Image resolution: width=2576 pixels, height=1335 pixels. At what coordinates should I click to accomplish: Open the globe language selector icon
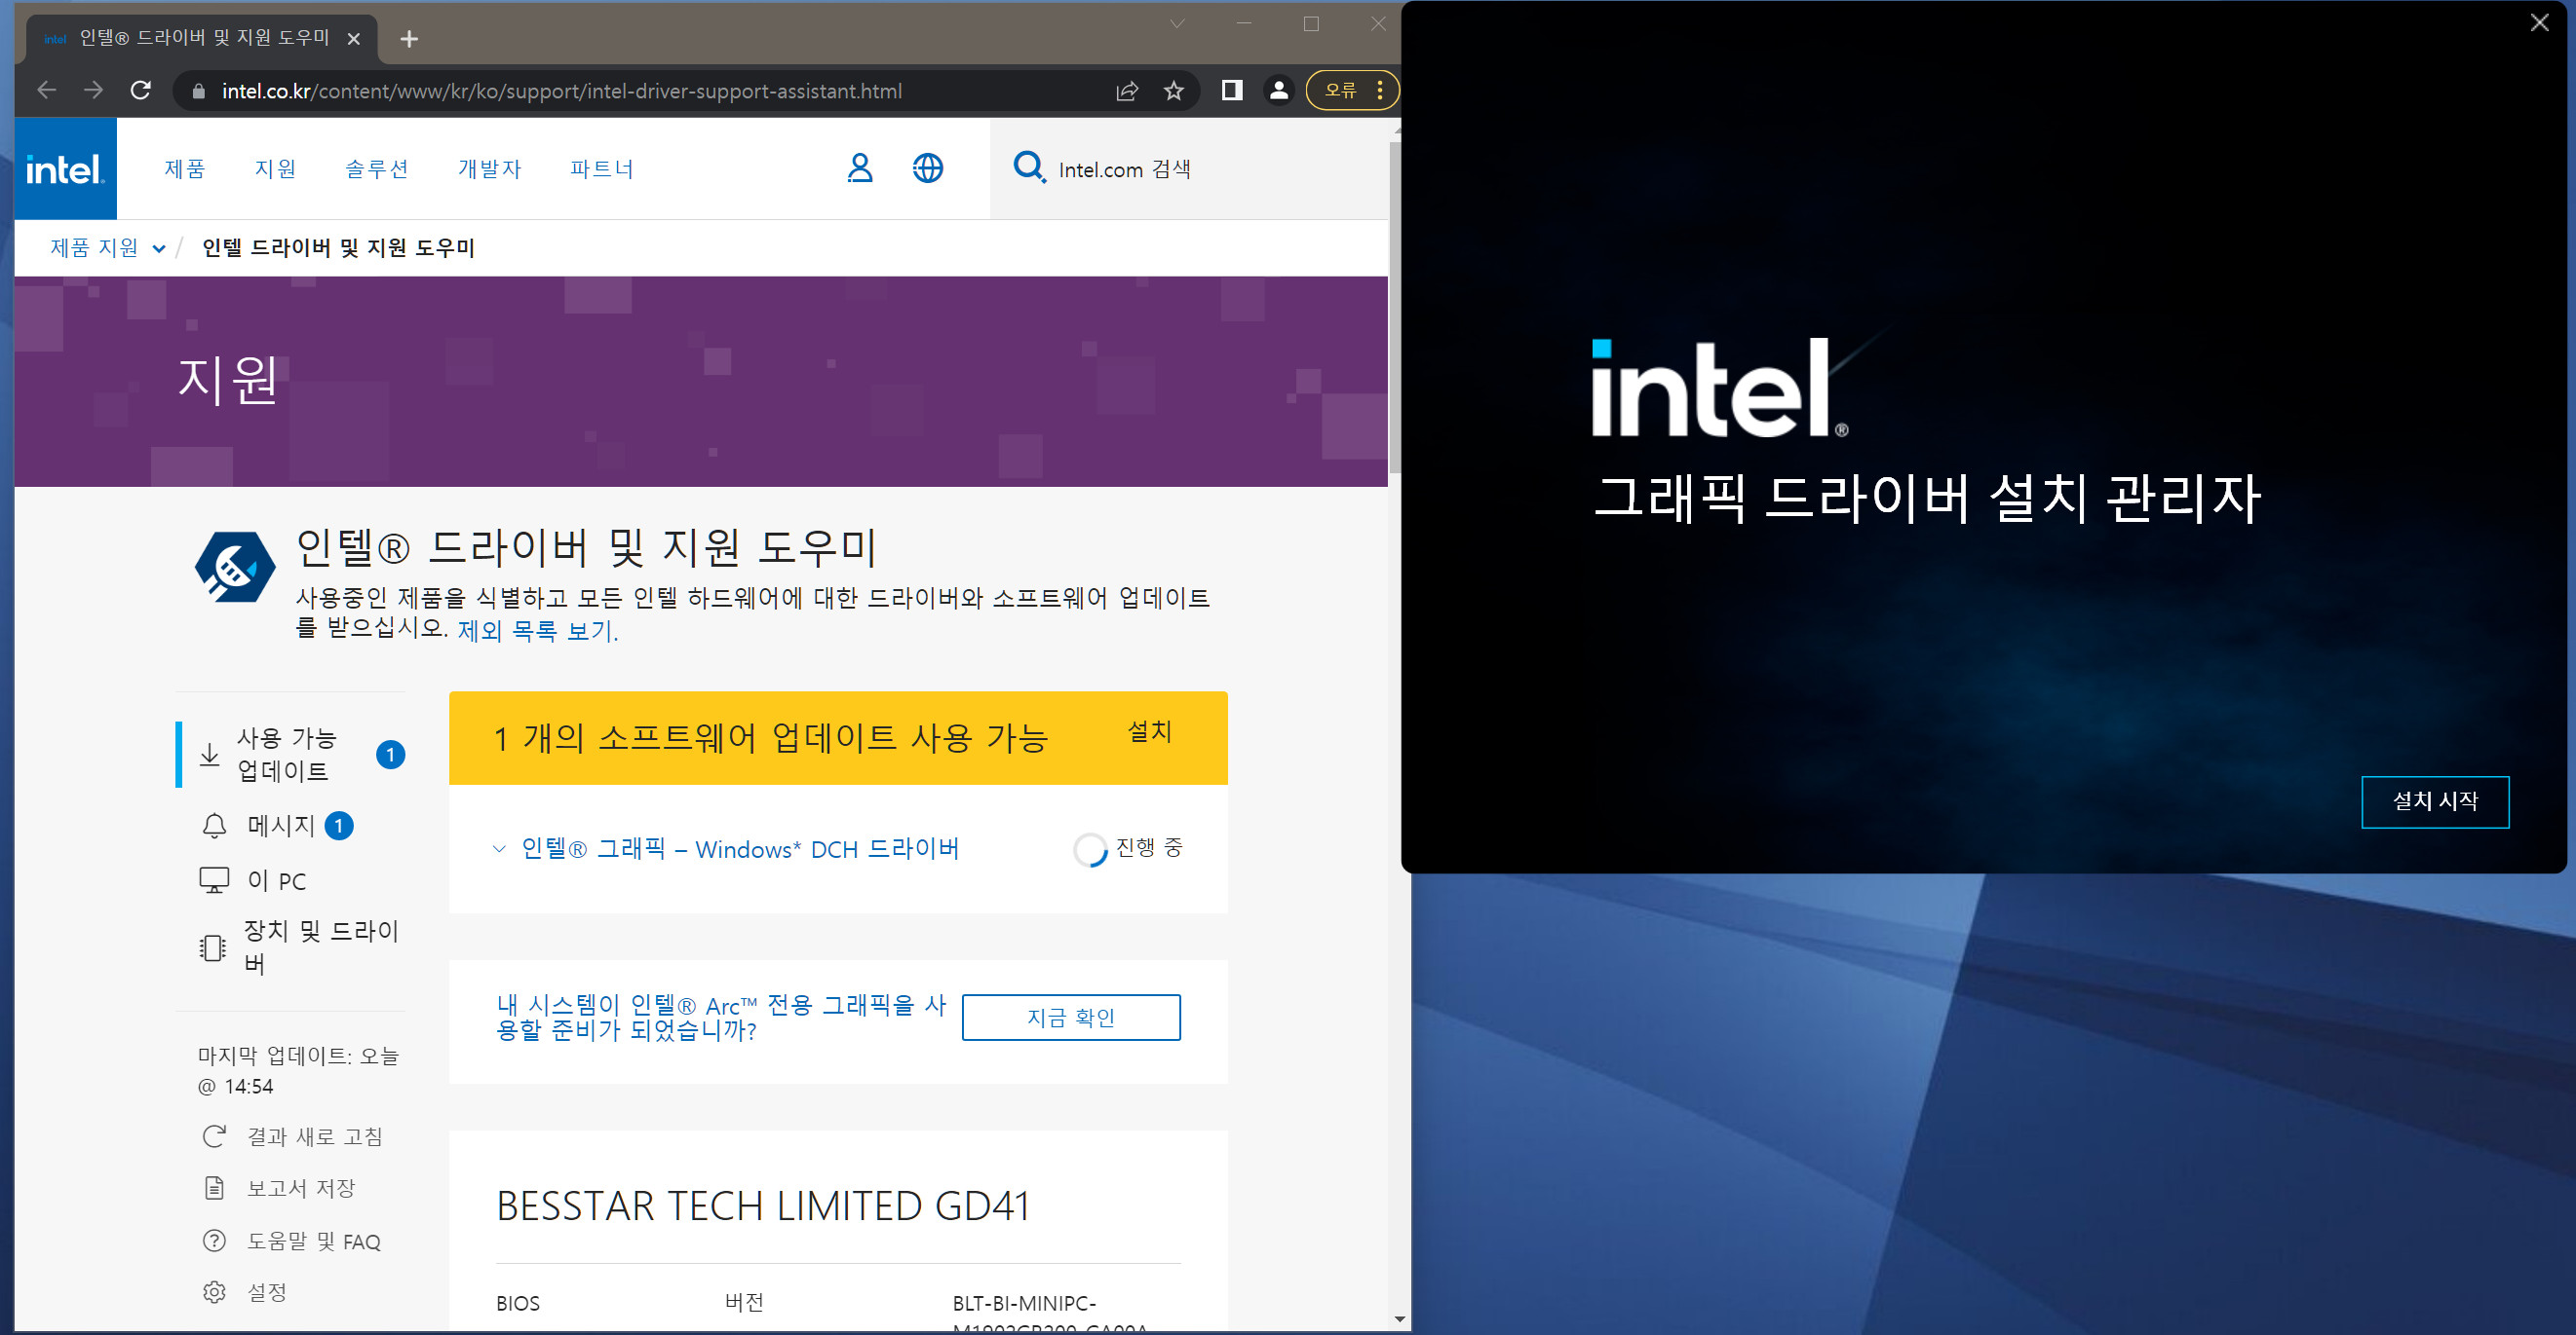pyautogui.click(x=928, y=167)
